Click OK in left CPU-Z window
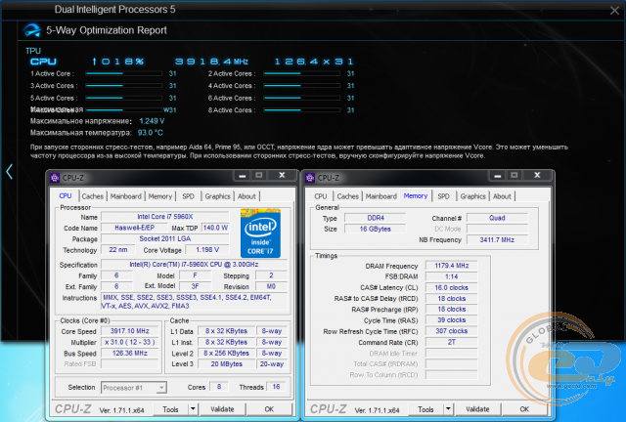The image size is (626, 422). 270,409
